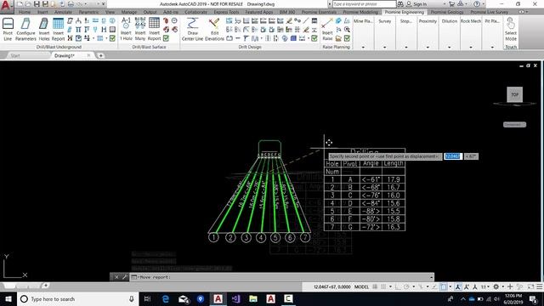The height and width of the screenshot is (306, 544).
Task: Switch to the Home ribbon tab
Action: [x=25, y=12]
